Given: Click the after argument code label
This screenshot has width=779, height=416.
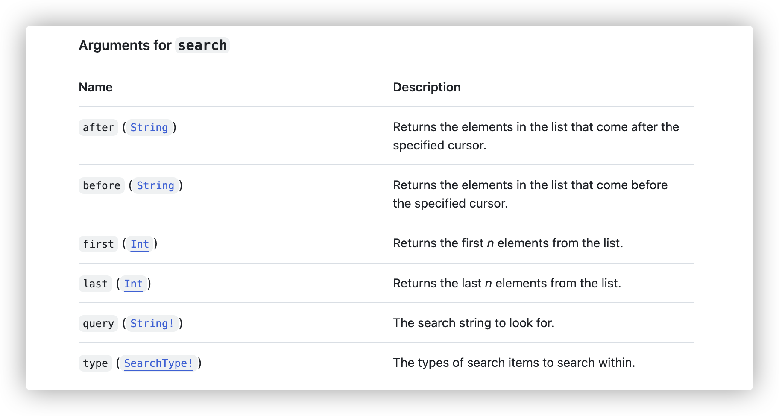Looking at the screenshot, I should click(98, 127).
